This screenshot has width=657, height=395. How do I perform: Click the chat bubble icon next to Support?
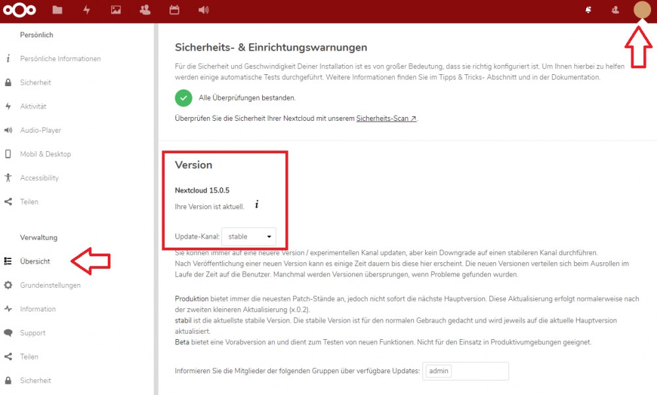click(x=8, y=333)
